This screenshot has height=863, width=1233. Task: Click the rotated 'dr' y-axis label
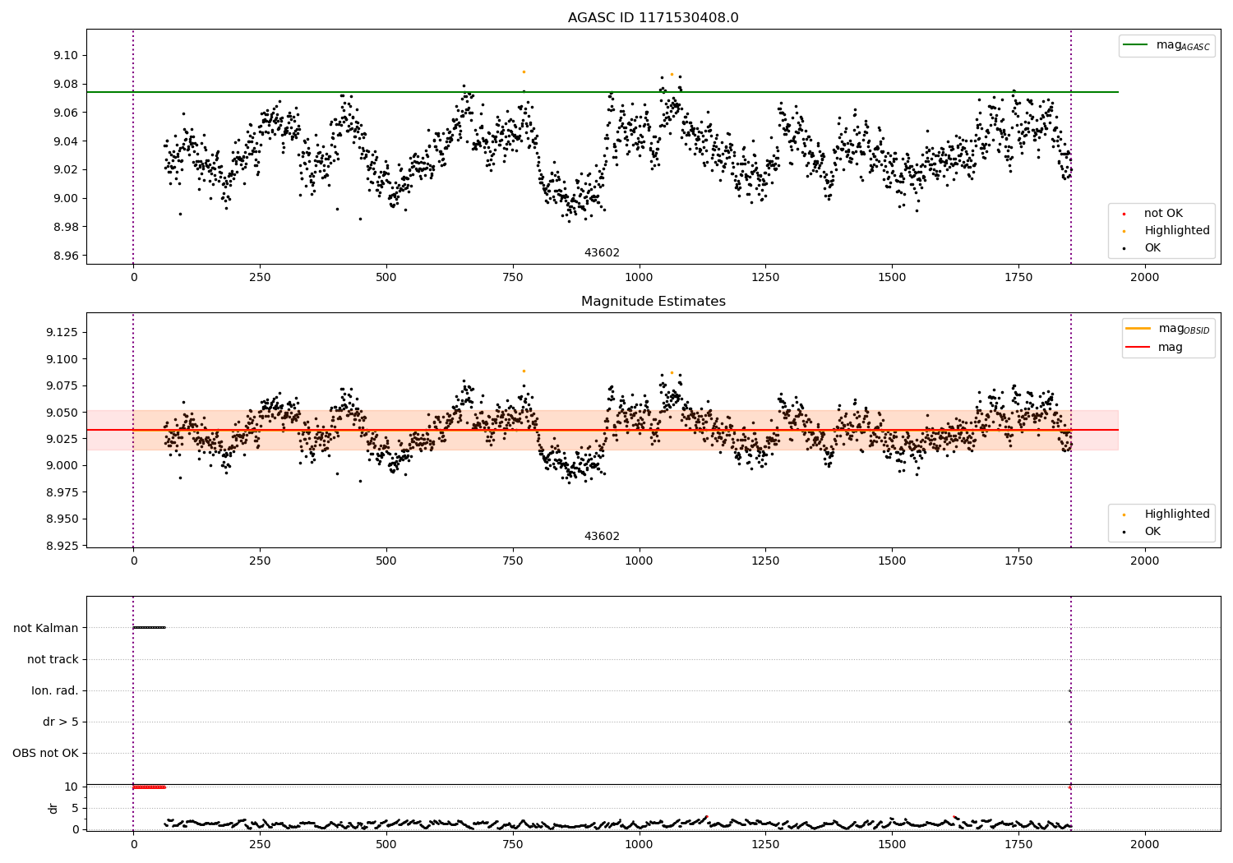53,808
